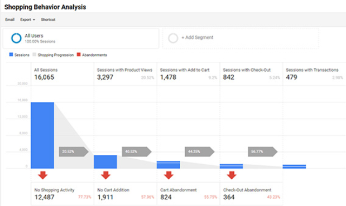Click the Add to Cart blue bar
The width and height of the screenshot is (346, 206).
pos(169,165)
